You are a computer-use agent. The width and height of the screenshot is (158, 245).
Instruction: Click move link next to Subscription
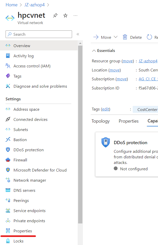122,79
